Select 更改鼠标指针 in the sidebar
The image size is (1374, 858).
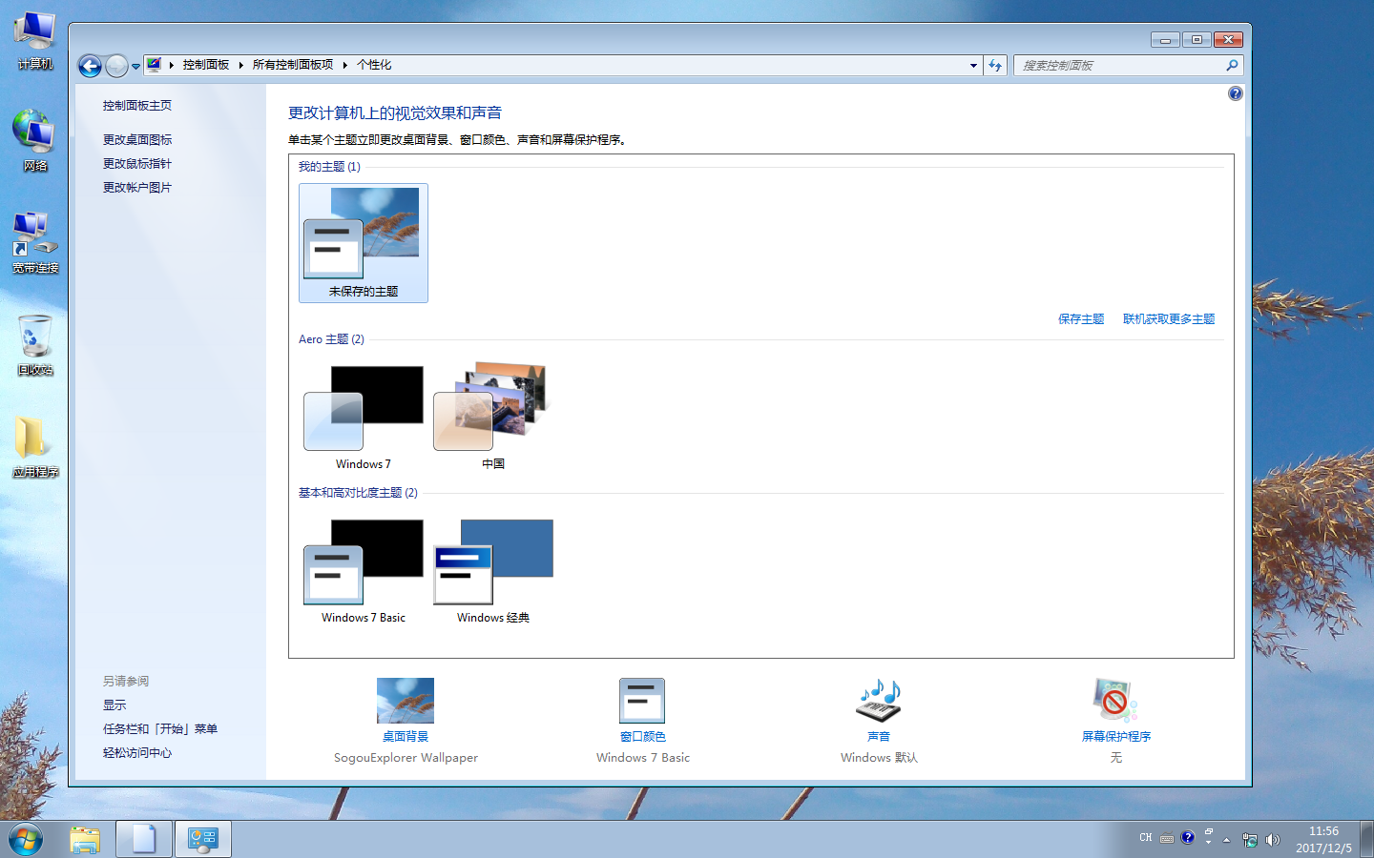pos(135,163)
